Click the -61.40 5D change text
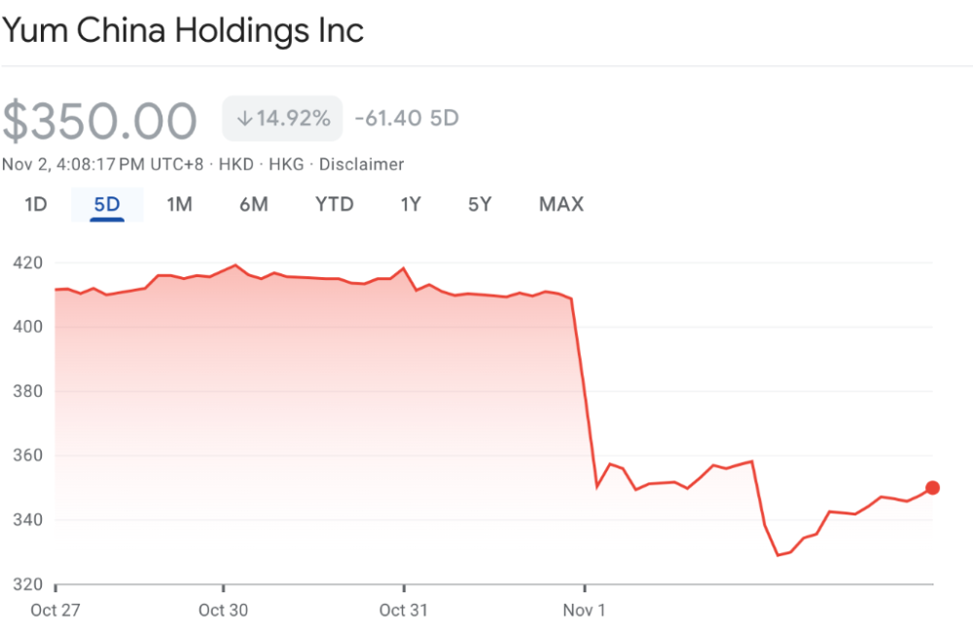973x636 pixels. point(407,119)
